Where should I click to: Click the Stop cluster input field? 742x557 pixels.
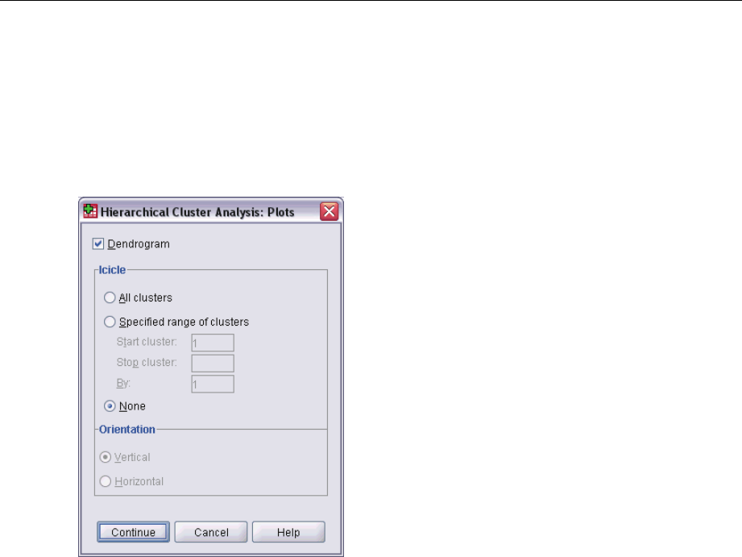(x=213, y=364)
